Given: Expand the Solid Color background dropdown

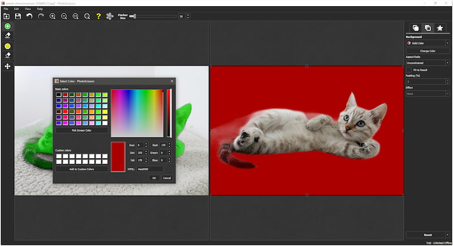Looking at the screenshot, I should (x=428, y=43).
